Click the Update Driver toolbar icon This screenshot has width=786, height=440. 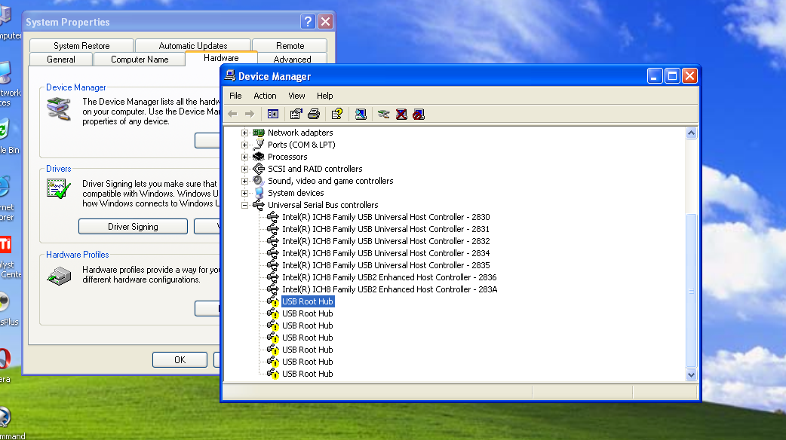(383, 114)
